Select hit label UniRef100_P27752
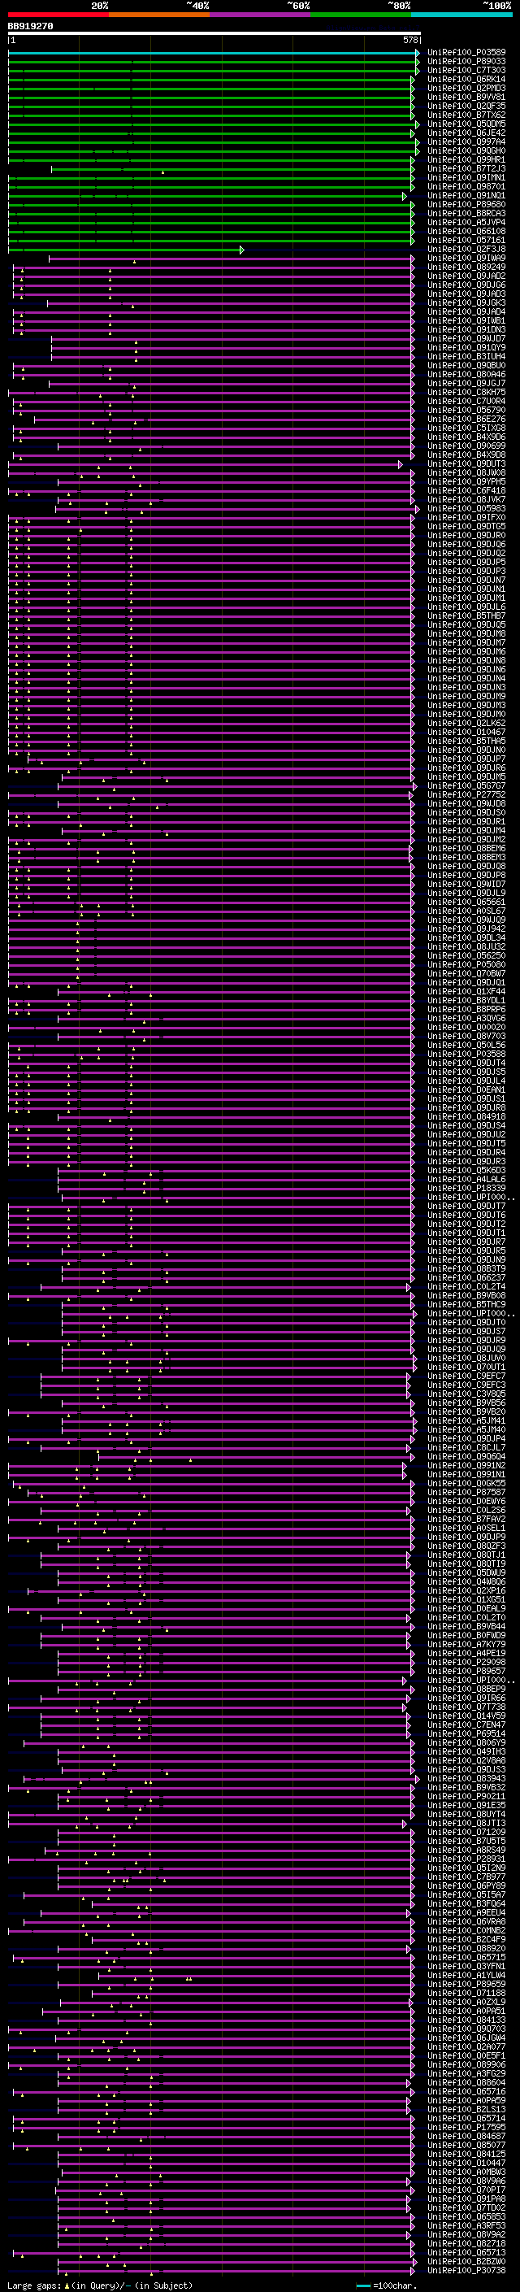Screen dimensions: 520x2292 point(466,794)
